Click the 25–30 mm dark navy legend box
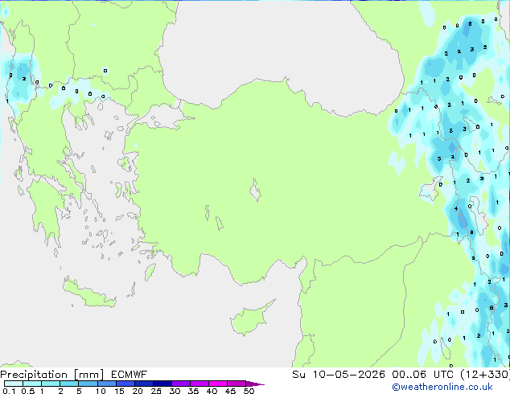This screenshot has height=394, width=510. pyautogui.click(x=162, y=384)
